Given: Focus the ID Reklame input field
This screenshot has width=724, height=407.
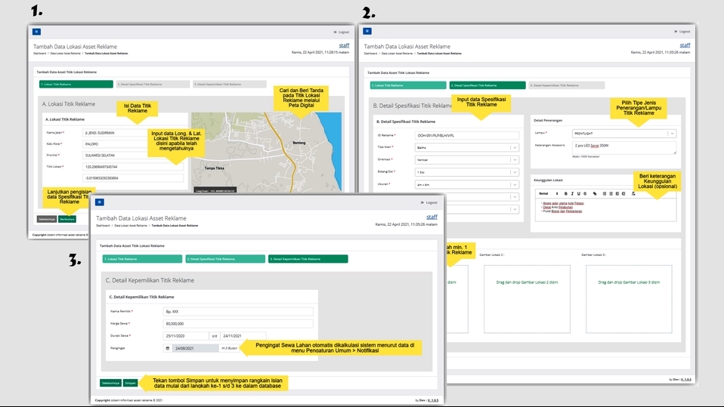Looking at the screenshot, I should tap(467, 136).
